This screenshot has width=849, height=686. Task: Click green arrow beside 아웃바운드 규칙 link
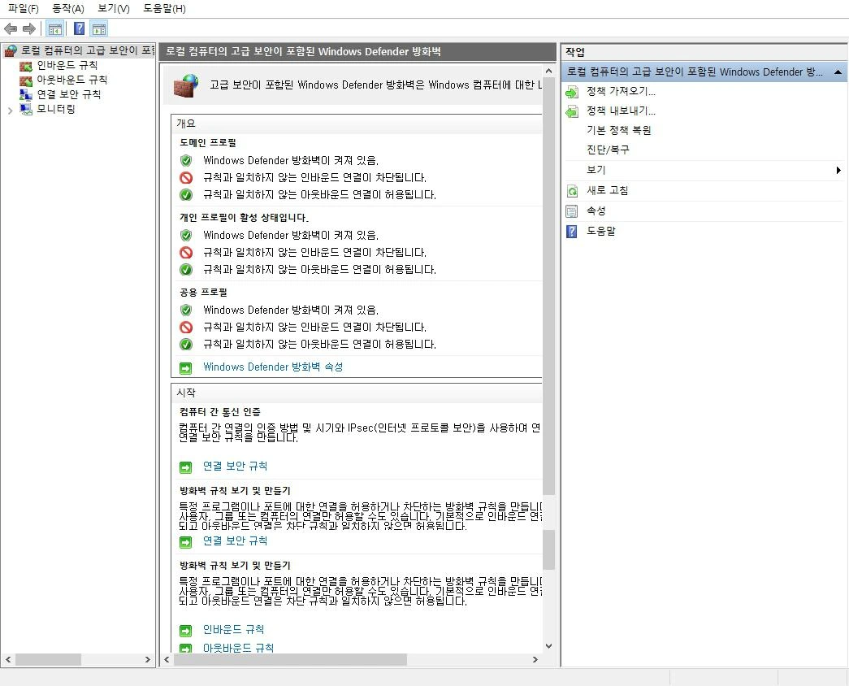click(x=186, y=648)
